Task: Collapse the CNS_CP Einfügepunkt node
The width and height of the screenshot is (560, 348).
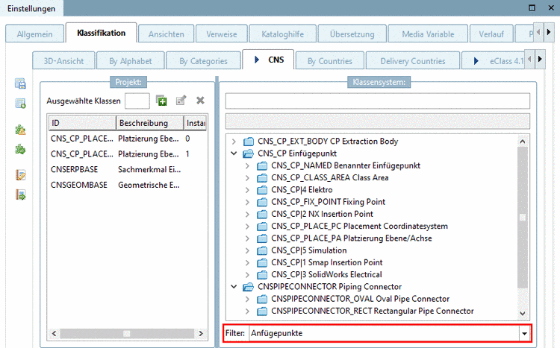Action: click(x=234, y=154)
